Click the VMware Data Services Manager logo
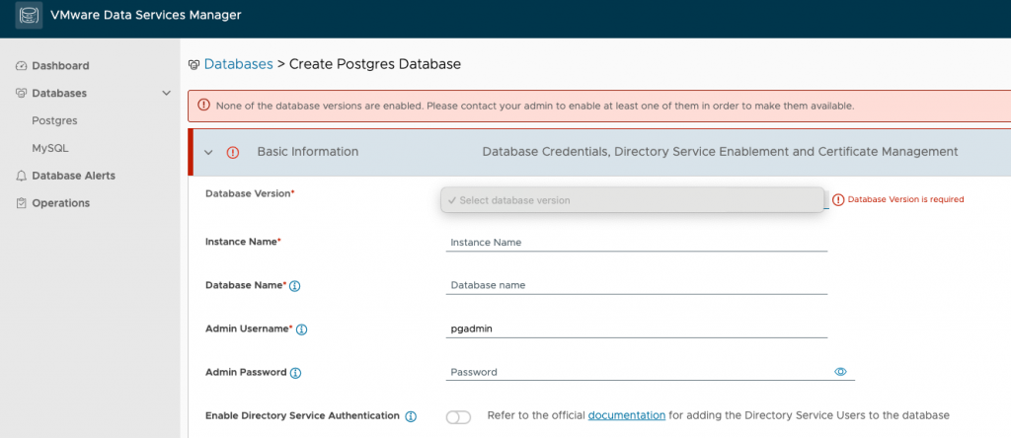The image size is (1011, 438). [x=29, y=16]
